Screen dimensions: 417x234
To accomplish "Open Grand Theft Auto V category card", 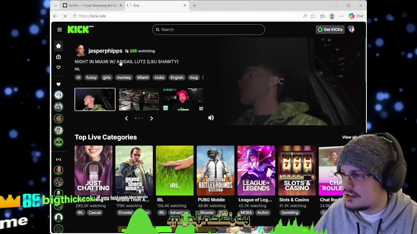I will point(134,171).
